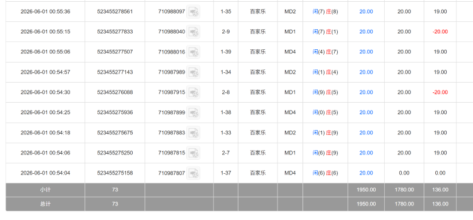This screenshot has height=220, width=473.
Task: Select the 总计 grand total row label
Action: pyautogui.click(x=45, y=204)
